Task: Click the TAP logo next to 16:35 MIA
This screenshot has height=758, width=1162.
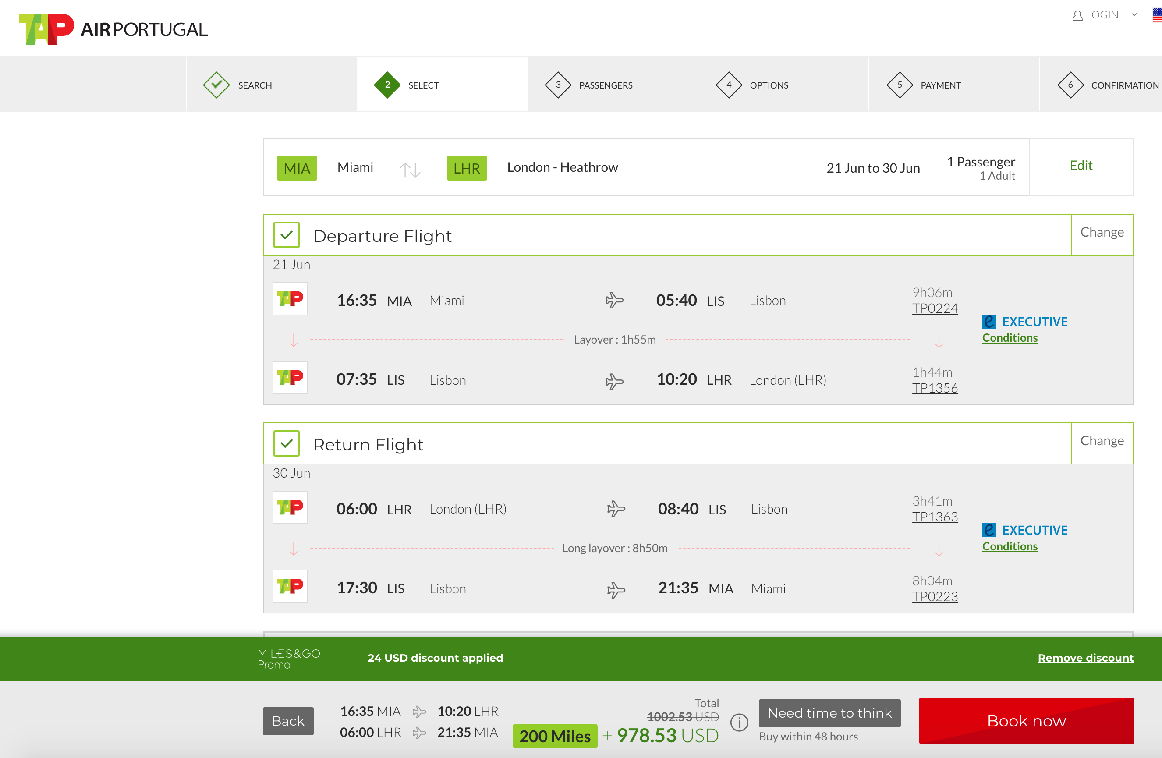Action: click(x=290, y=299)
